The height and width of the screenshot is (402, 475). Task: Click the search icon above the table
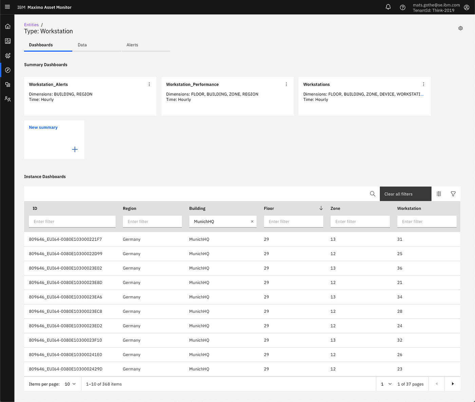click(x=372, y=194)
